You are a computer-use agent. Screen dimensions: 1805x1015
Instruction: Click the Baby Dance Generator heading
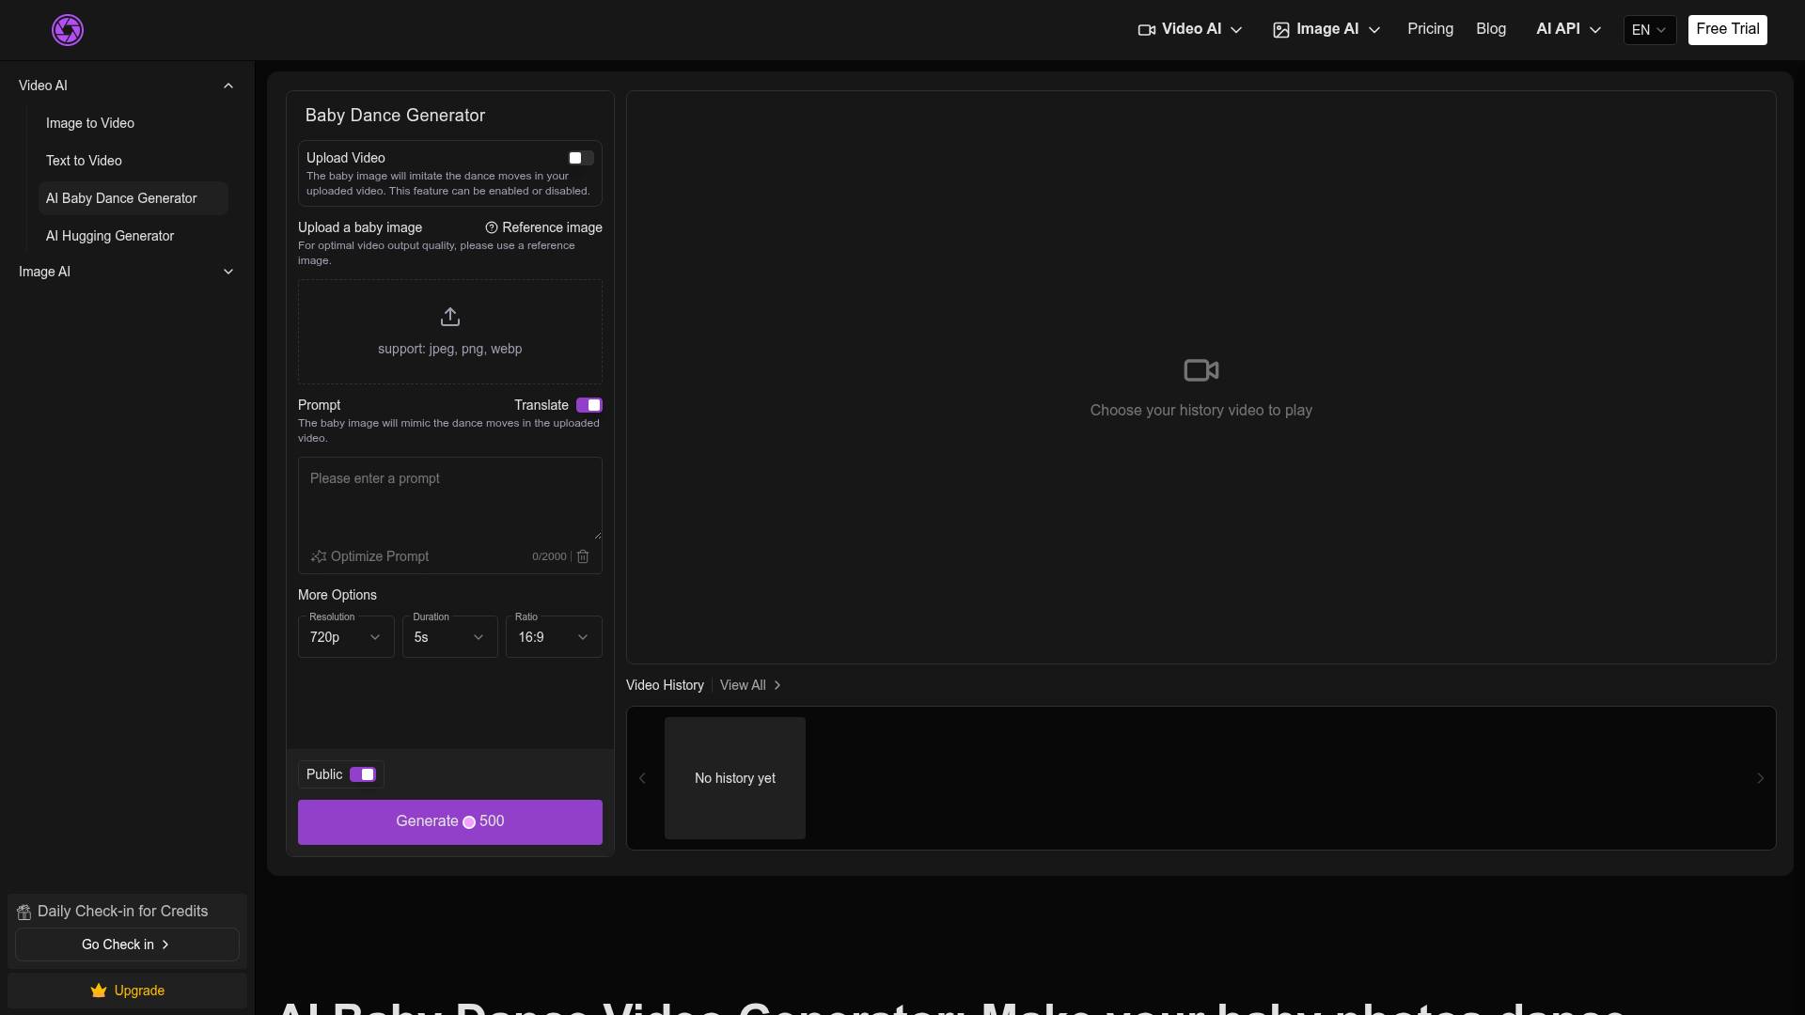coord(395,116)
